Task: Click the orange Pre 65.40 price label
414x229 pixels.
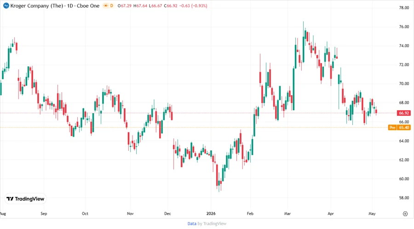Action: (x=399, y=127)
